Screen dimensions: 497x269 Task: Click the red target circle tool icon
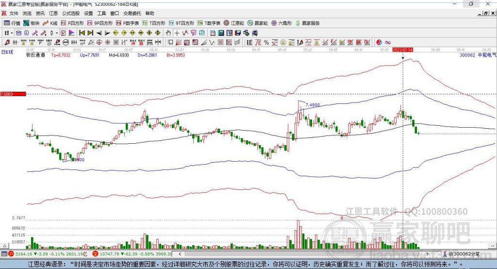pos(99,42)
